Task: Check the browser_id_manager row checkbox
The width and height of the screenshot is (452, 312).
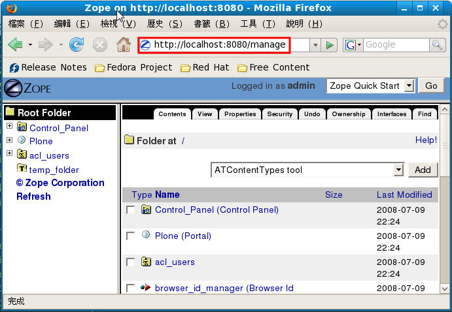Action: pos(131,288)
